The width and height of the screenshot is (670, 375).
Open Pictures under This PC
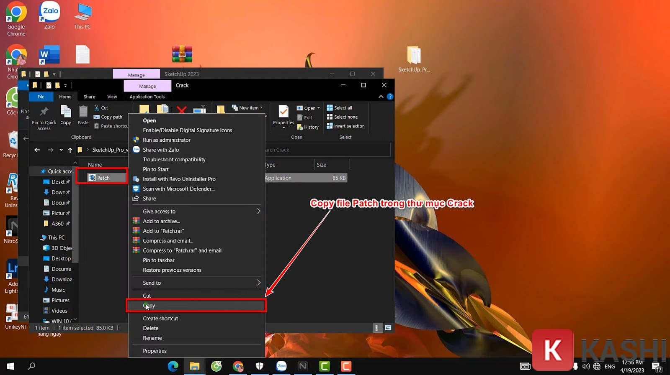tap(57, 300)
